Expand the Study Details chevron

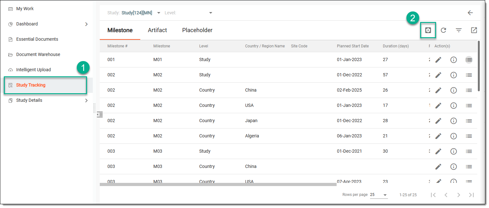click(86, 101)
